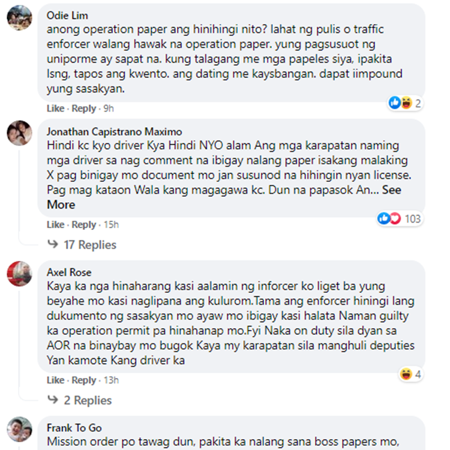Expand 2 Replies under Axel Rose's comment
Screen dimensions: 450x450
pos(79,400)
